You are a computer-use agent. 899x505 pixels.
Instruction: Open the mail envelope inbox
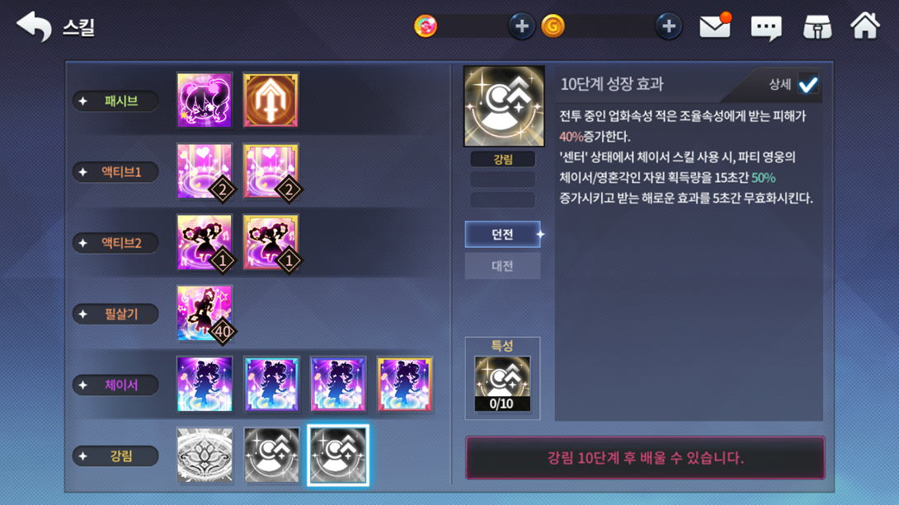coord(715,26)
